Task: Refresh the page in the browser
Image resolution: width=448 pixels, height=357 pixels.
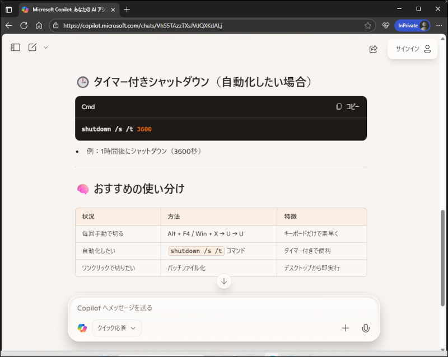Action: (x=24, y=26)
